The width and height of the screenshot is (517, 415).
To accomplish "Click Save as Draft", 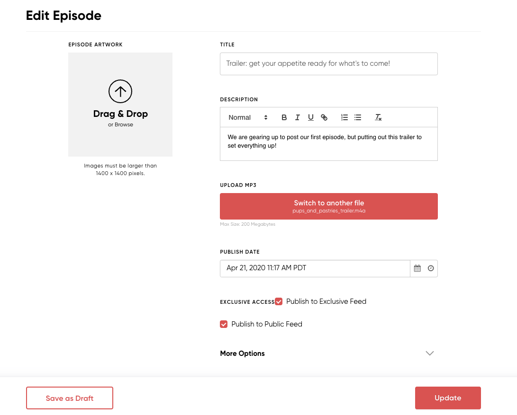I will click(69, 397).
